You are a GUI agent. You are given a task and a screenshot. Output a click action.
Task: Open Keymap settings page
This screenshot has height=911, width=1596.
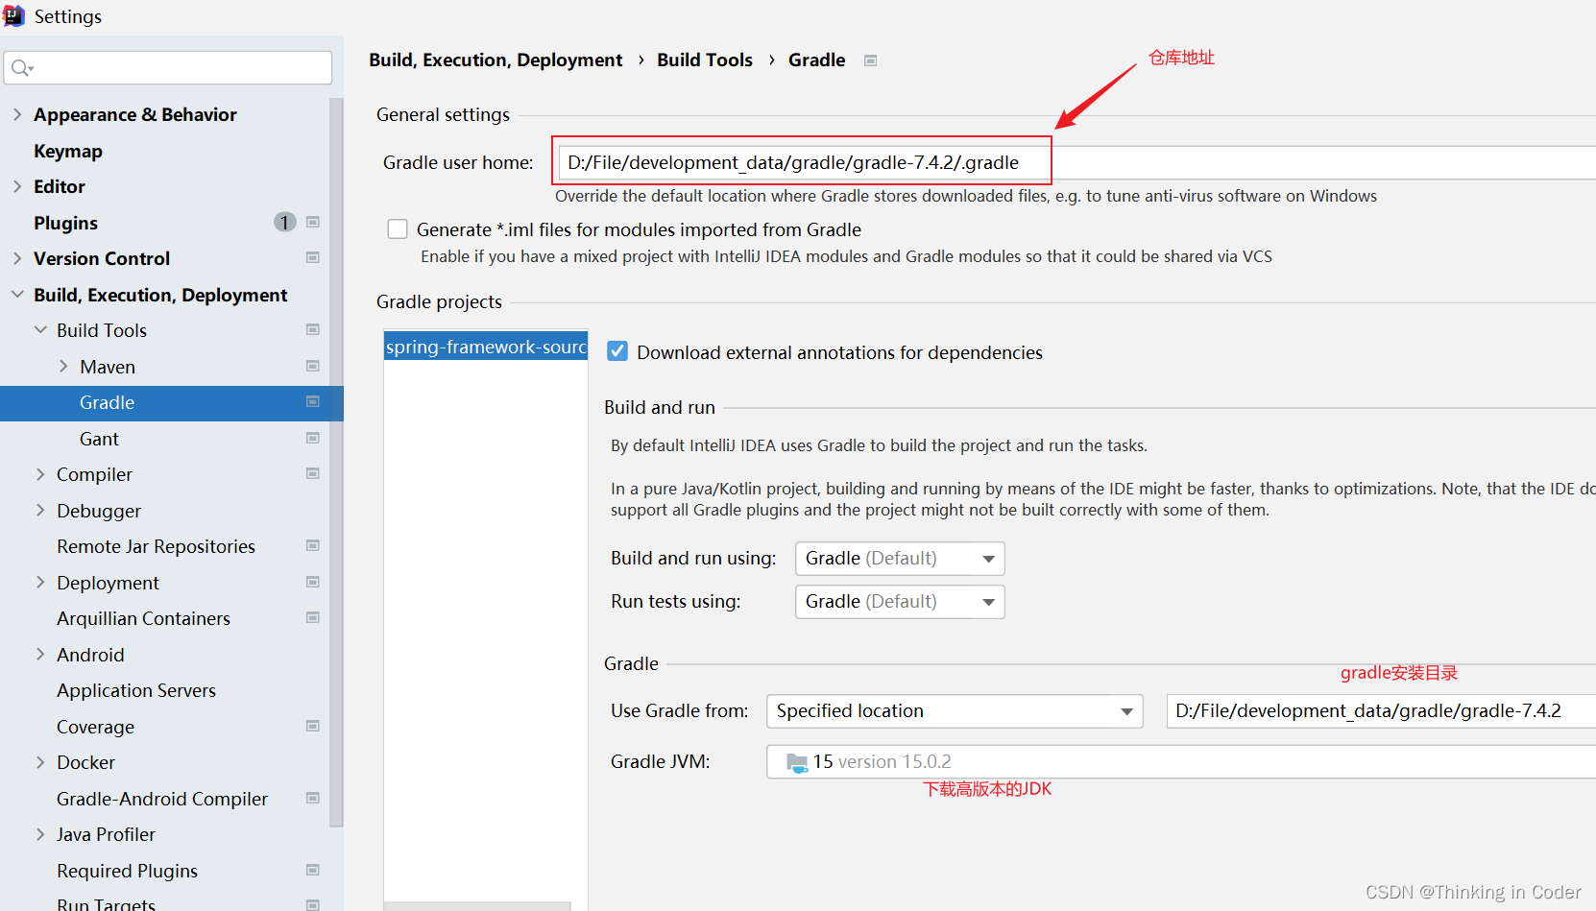(x=68, y=151)
